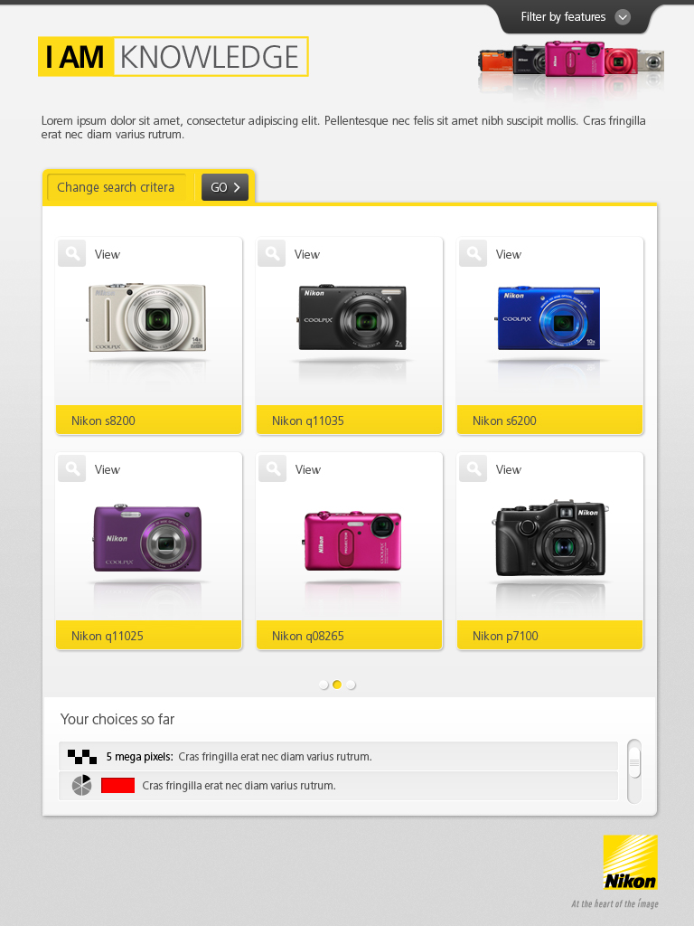Open the Nikon s6200 yellow label
694x926 pixels.
tap(549, 420)
